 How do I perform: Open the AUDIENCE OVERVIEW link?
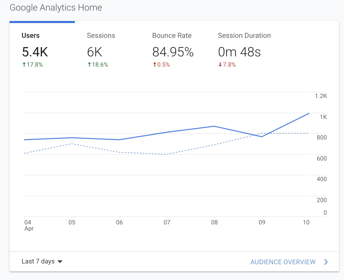(283, 262)
